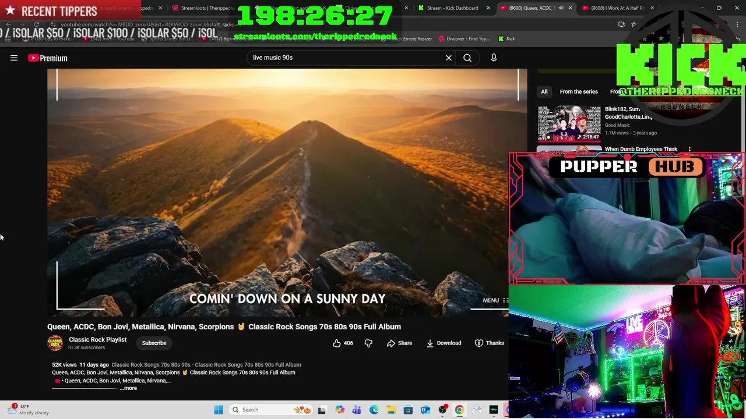Click the address bar URL
This screenshot has height=419, width=746.
152,24
